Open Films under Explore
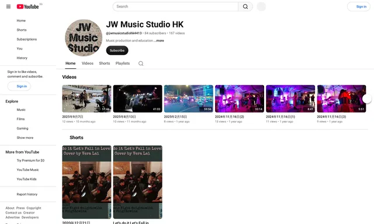The height and width of the screenshot is (224, 374). pyautogui.click(x=20, y=119)
